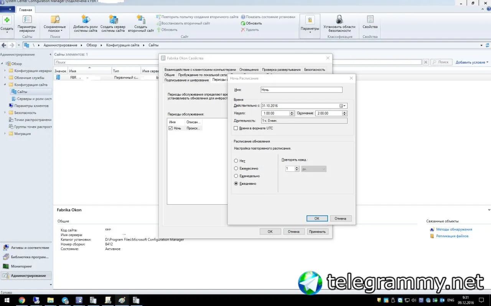Open the Действительно с date picker dropdown
491x306 pixels.
pyautogui.click(x=343, y=106)
